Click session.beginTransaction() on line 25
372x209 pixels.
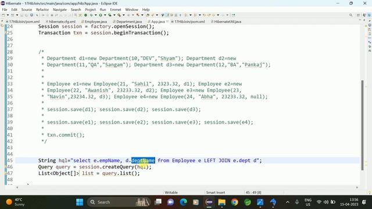click(128, 33)
